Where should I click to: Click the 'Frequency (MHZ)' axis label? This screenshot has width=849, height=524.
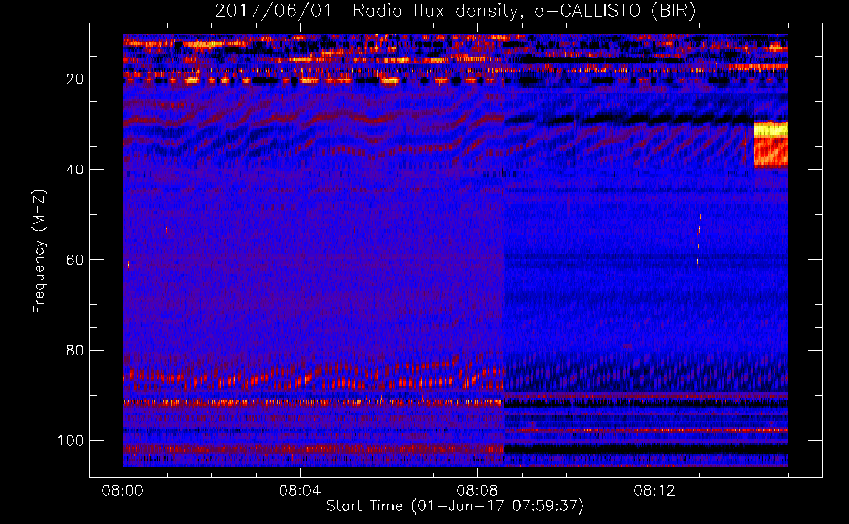(x=39, y=252)
